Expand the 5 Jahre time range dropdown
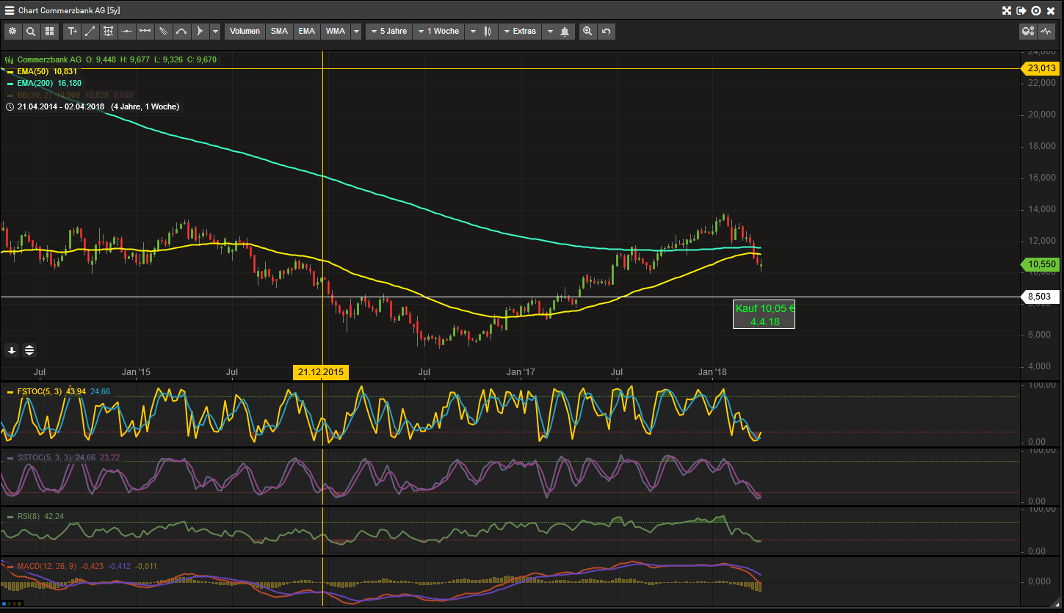Image resolution: width=1064 pixels, height=613 pixels. click(388, 32)
